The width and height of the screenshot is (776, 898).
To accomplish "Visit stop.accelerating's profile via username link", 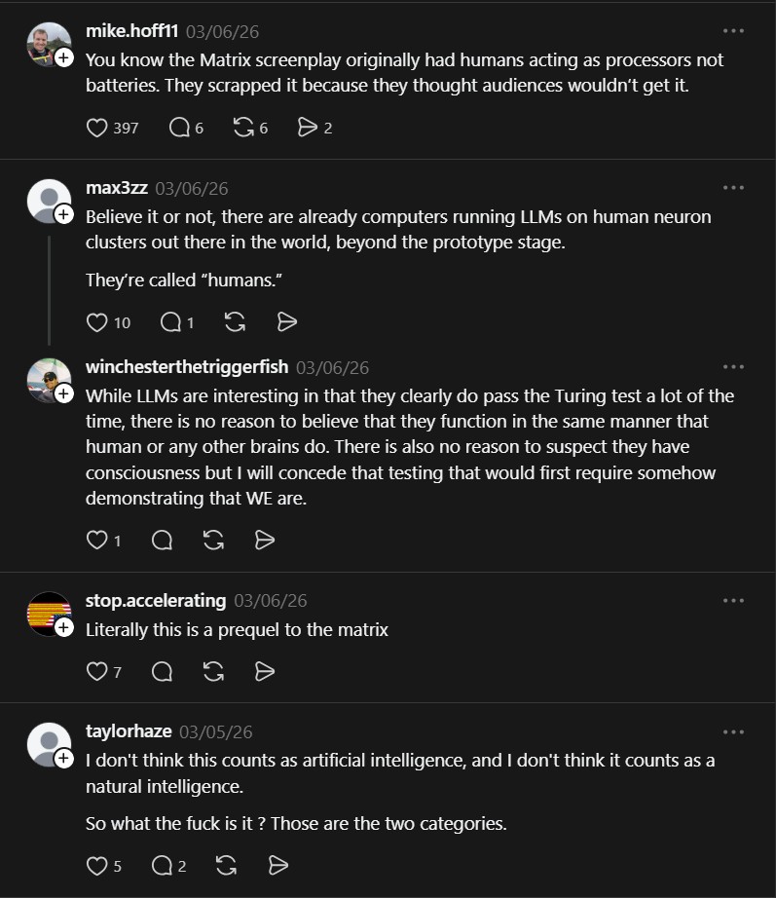I will [x=156, y=601].
